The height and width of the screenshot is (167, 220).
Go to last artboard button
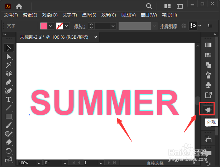(x=115, y=163)
